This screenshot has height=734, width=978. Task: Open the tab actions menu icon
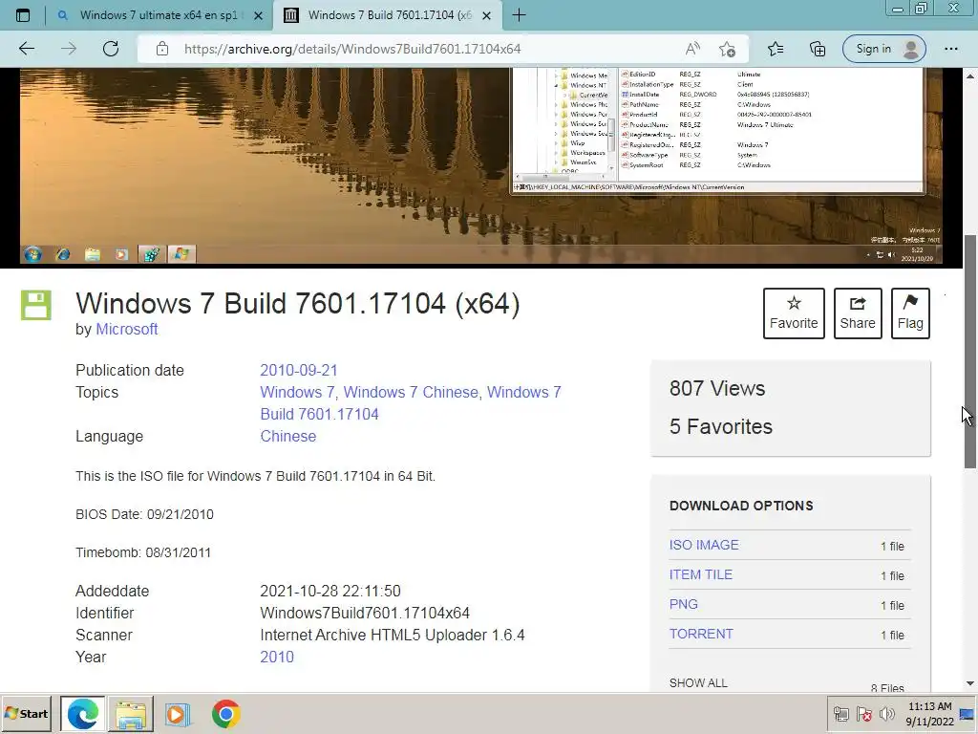(23, 15)
